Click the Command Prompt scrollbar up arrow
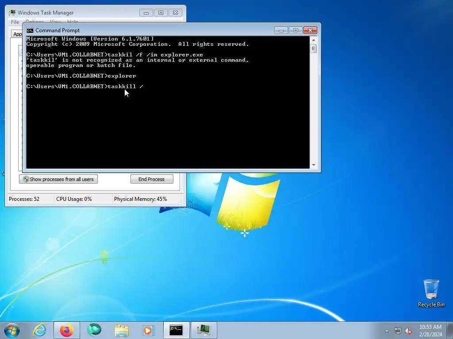This screenshot has width=453, height=339. point(314,40)
